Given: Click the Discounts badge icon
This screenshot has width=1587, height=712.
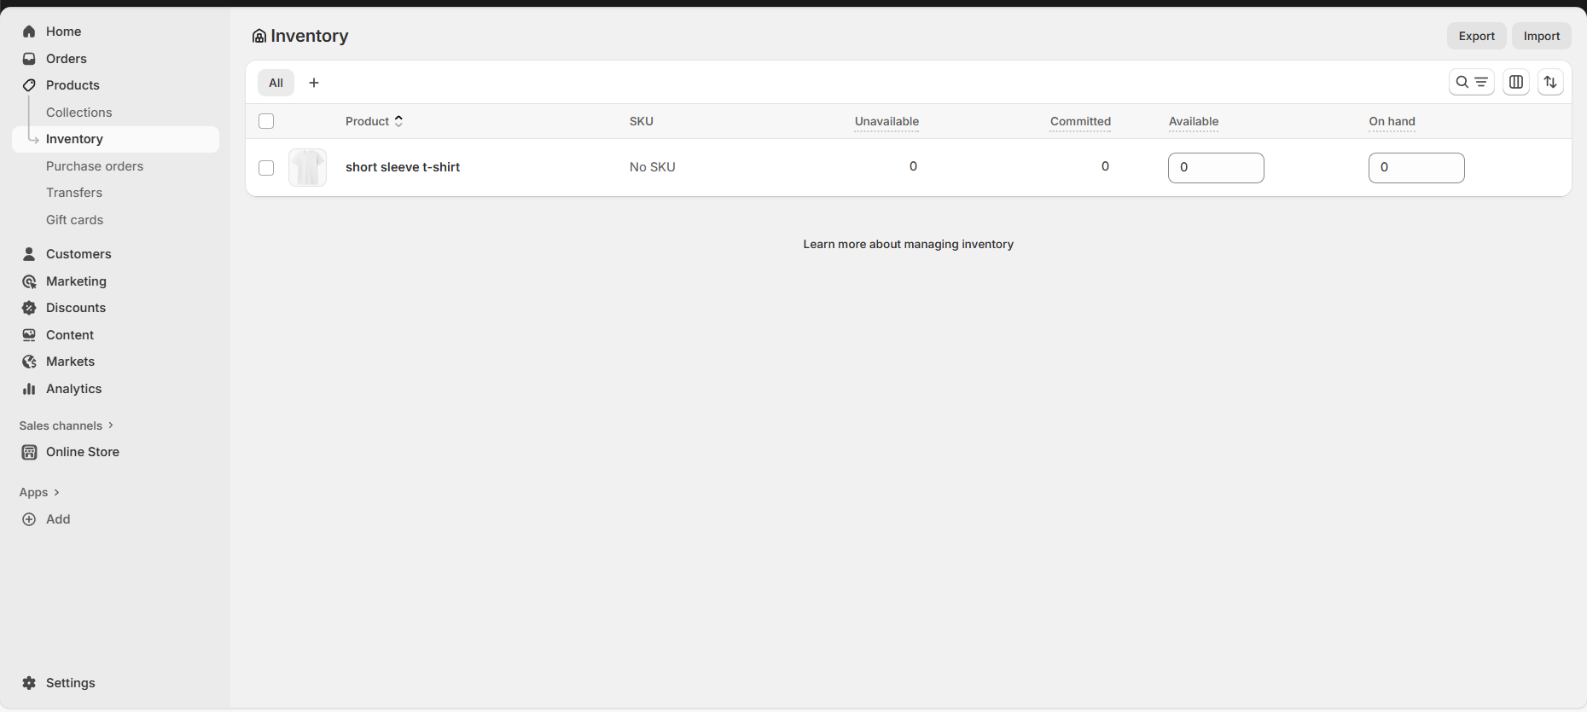Looking at the screenshot, I should pyautogui.click(x=29, y=308).
